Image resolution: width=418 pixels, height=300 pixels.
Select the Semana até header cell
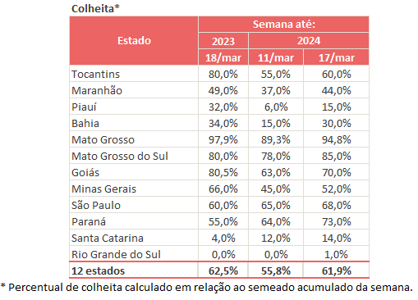point(283,25)
